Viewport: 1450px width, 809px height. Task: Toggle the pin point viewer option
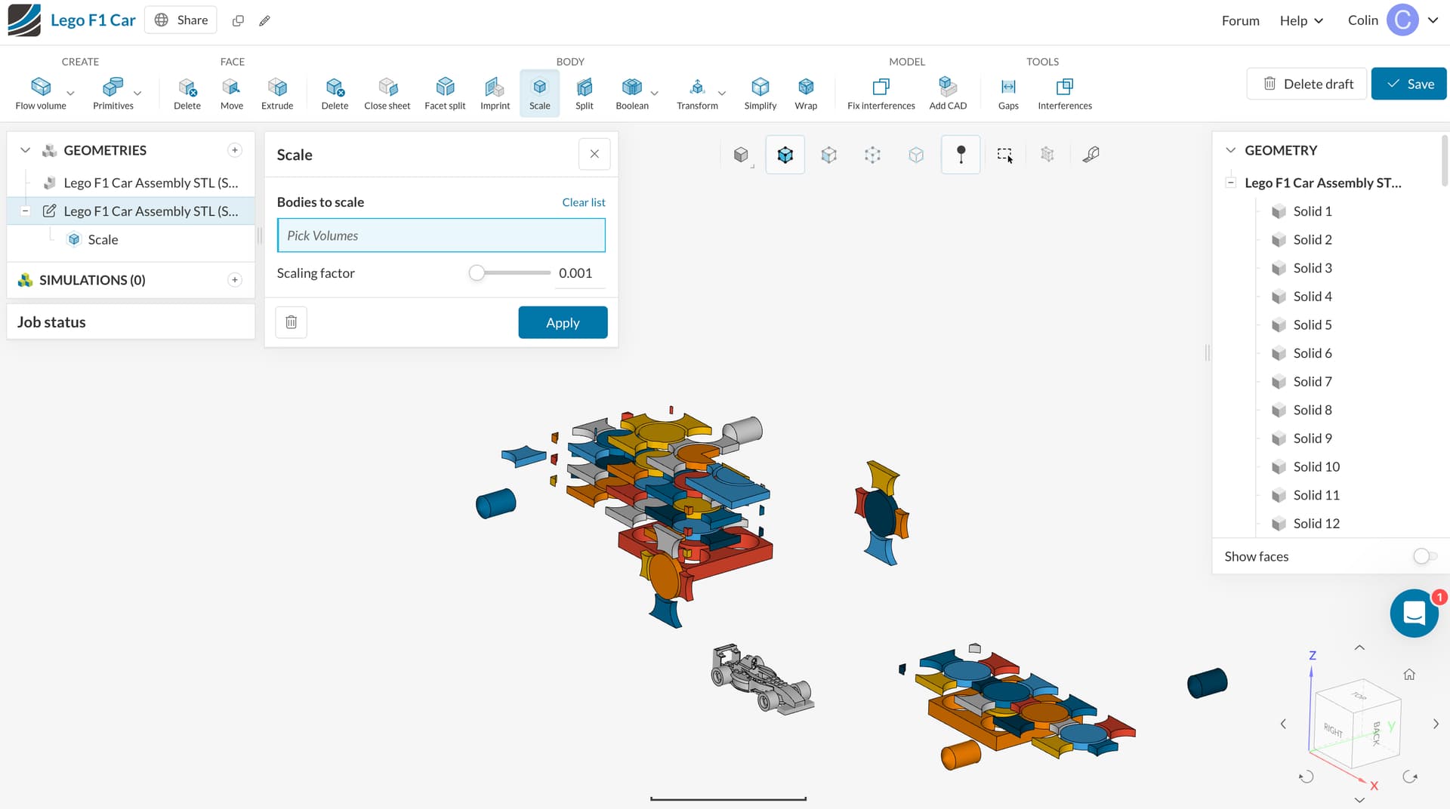(x=961, y=155)
